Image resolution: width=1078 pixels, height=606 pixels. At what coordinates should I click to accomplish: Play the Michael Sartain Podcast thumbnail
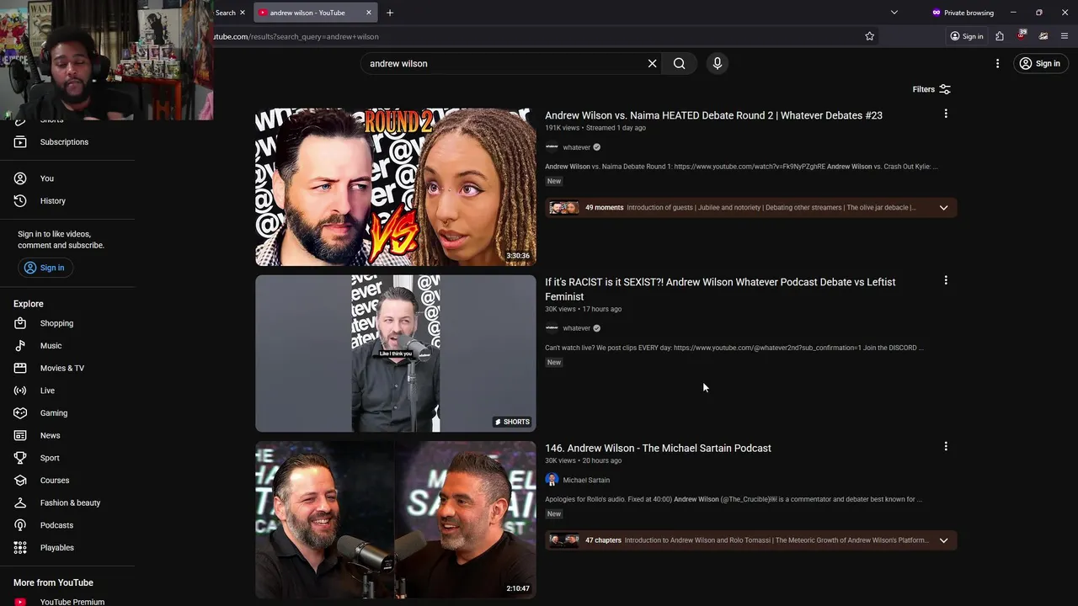(396, 519)
